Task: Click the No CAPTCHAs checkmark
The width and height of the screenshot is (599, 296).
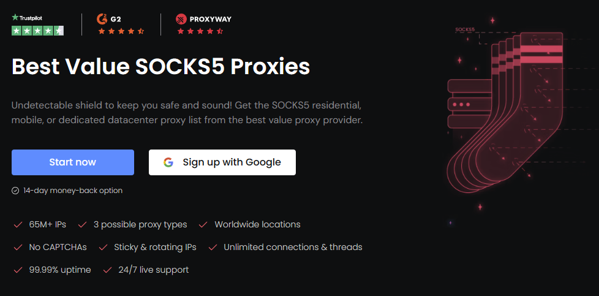Action: tap(18, 248)
